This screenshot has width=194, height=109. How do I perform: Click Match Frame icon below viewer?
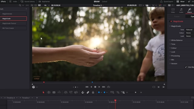(154, 87)
